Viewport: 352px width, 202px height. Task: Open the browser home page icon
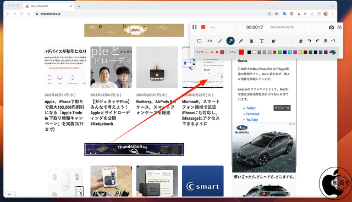[29, 14]
